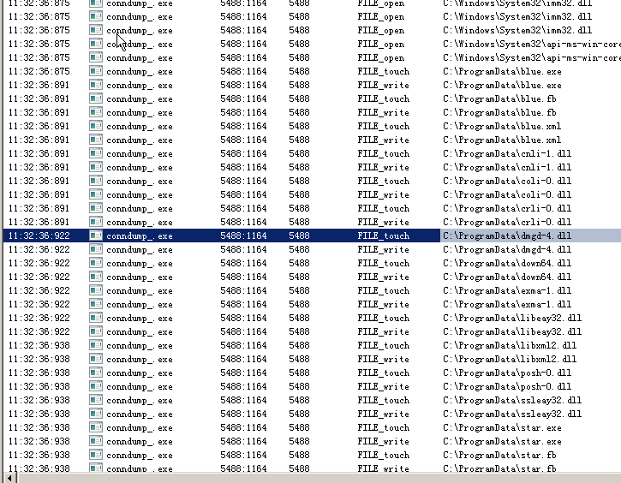The width and height of the screenshot is (621, 483).
Task: Select the path C:\ProgramData\blue.xml in the FILE_write row
Action: pyautogui.click(x=502, y=140)
